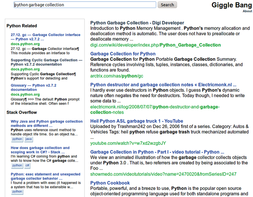Open 'Garbage Collection for Python' result
The height and width of the screenshot is (197, 253).
(123, 54)
